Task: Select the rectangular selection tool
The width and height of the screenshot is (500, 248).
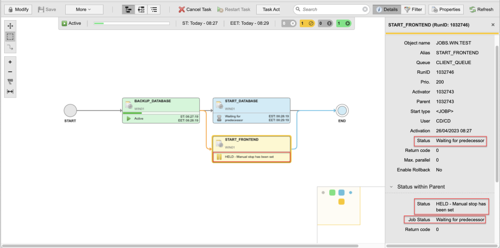Action: click(x=10, y=37)
